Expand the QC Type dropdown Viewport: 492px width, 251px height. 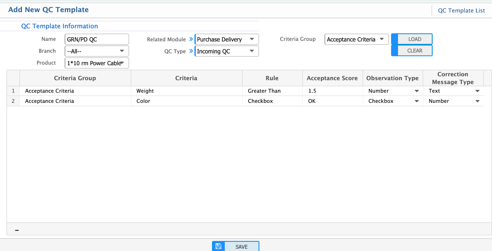point(227,51)
